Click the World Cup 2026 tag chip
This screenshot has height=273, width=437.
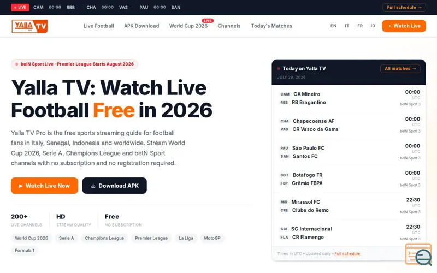(x=32, y=238)
